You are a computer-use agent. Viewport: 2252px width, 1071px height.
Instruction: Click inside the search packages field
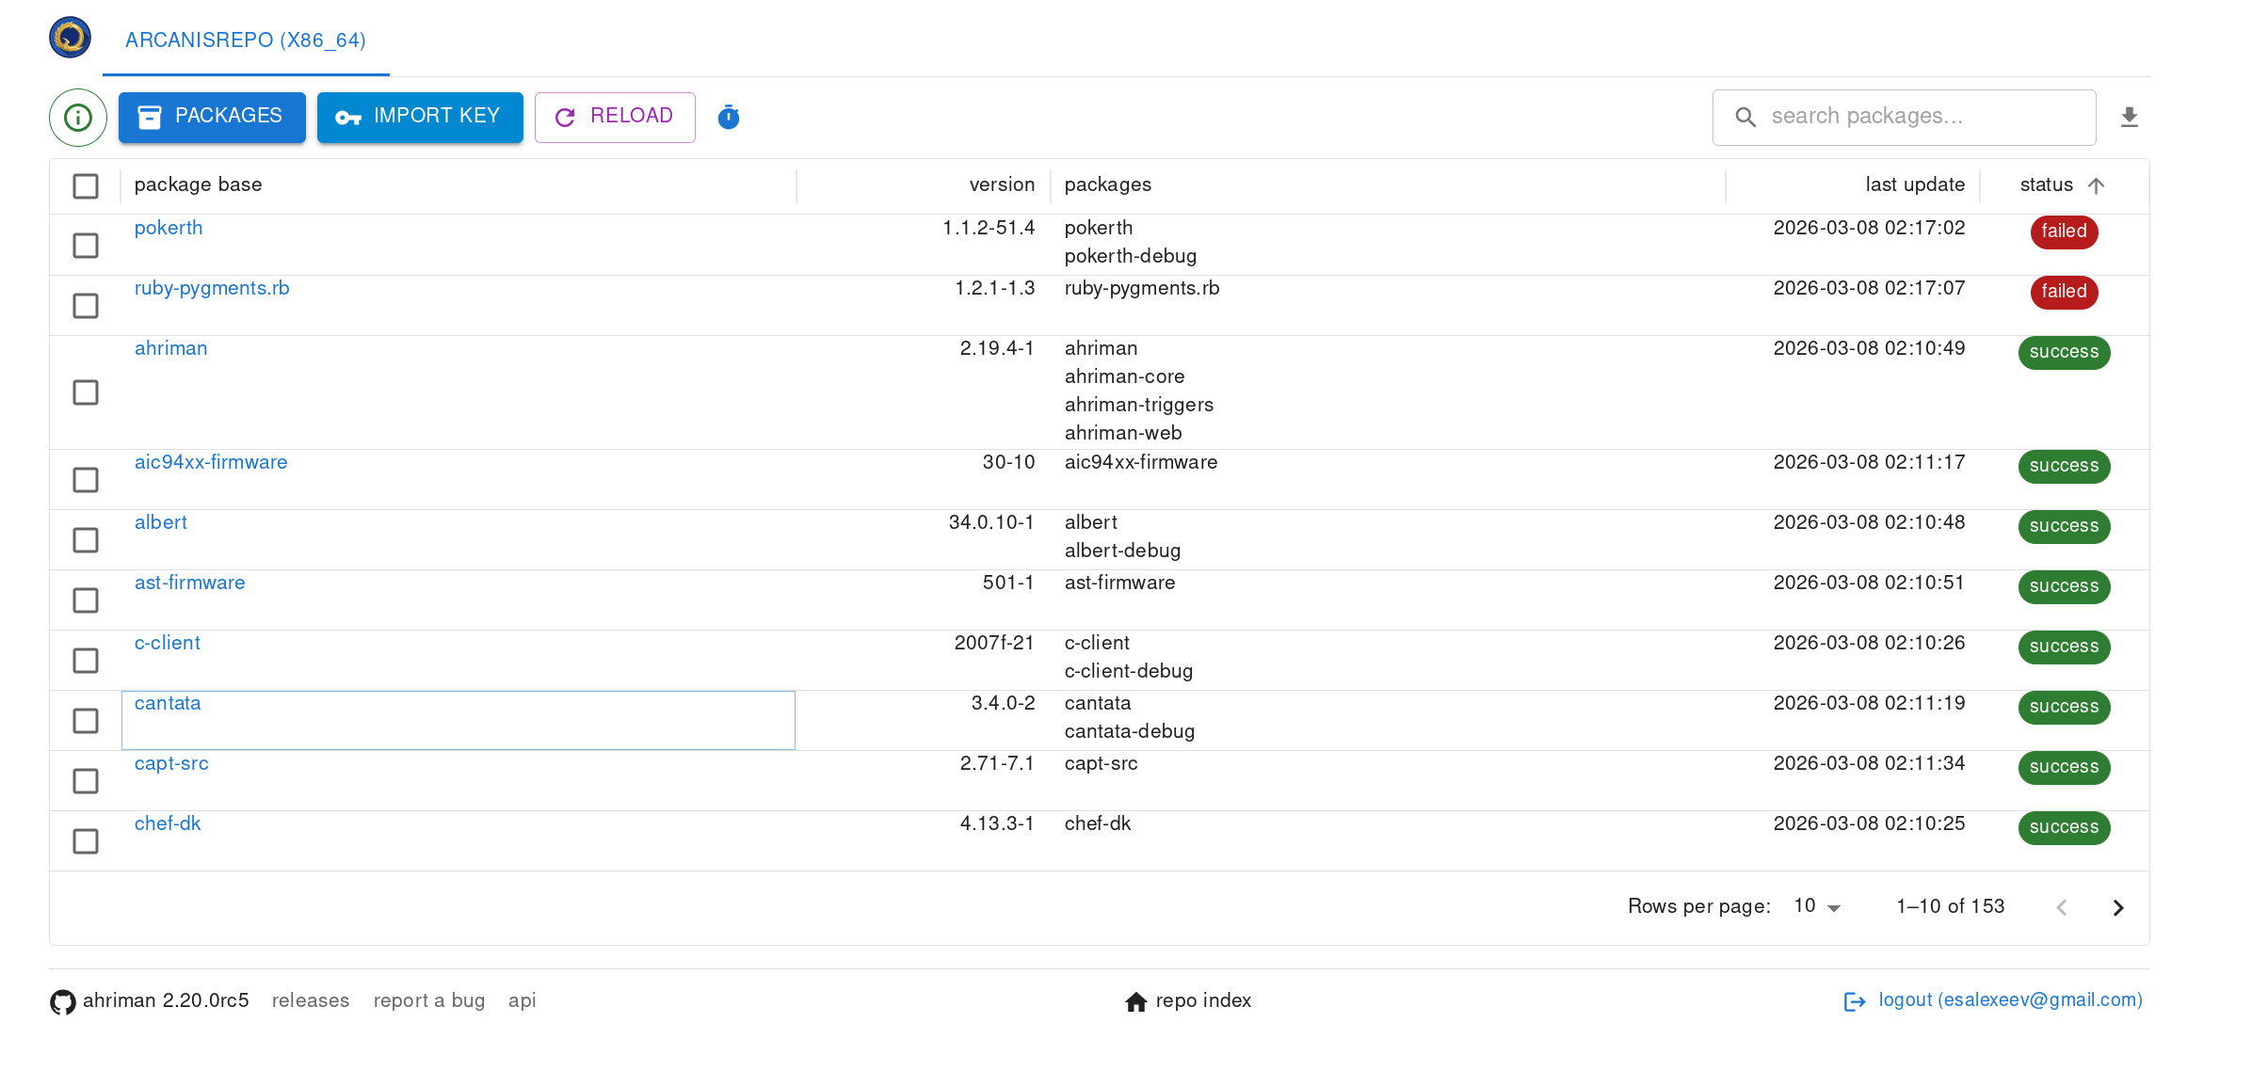pyautogui.click(x=1902, y=117)
